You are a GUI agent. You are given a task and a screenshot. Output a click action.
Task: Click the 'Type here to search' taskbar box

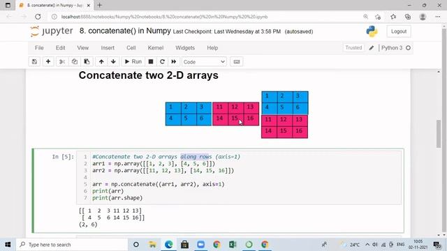tap(71, 245)
